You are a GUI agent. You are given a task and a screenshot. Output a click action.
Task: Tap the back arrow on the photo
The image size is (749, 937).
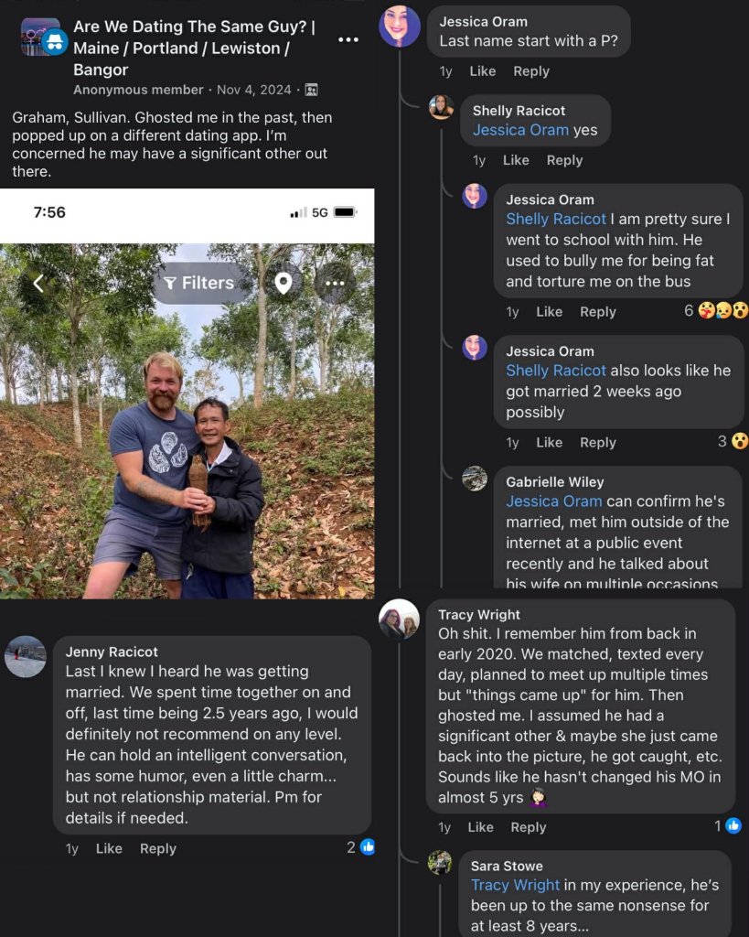pos(38,284)
